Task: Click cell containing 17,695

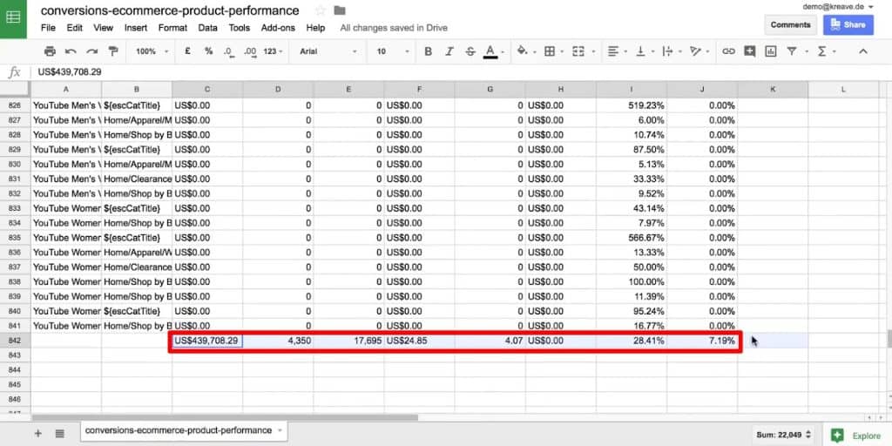Action: click(x=348, y=341)
